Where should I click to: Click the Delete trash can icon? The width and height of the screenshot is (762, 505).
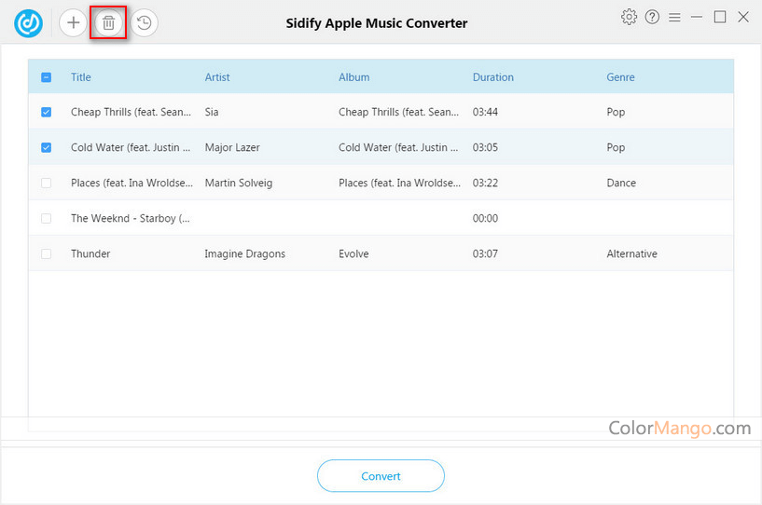[x=108, y=22]
